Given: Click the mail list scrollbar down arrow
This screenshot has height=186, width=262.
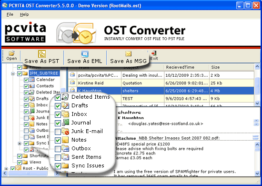Looking at the screenshot, I should (x=257, y=103).
